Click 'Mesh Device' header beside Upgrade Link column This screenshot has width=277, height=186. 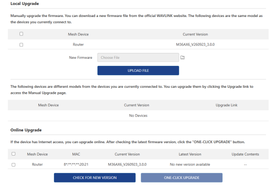[48, 105]
